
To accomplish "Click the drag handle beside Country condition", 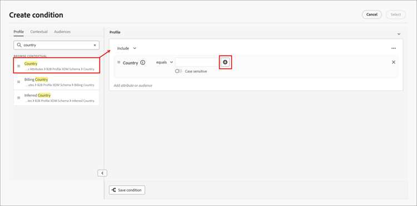I will click(119, 62).
